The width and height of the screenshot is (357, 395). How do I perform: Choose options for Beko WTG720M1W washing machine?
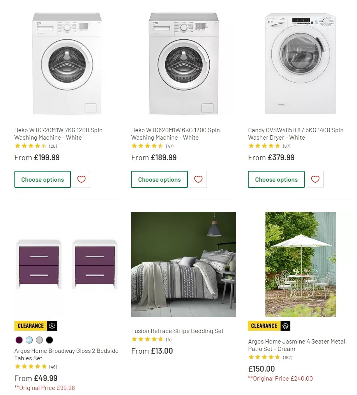pyautogui.click(x=42, y=179)
